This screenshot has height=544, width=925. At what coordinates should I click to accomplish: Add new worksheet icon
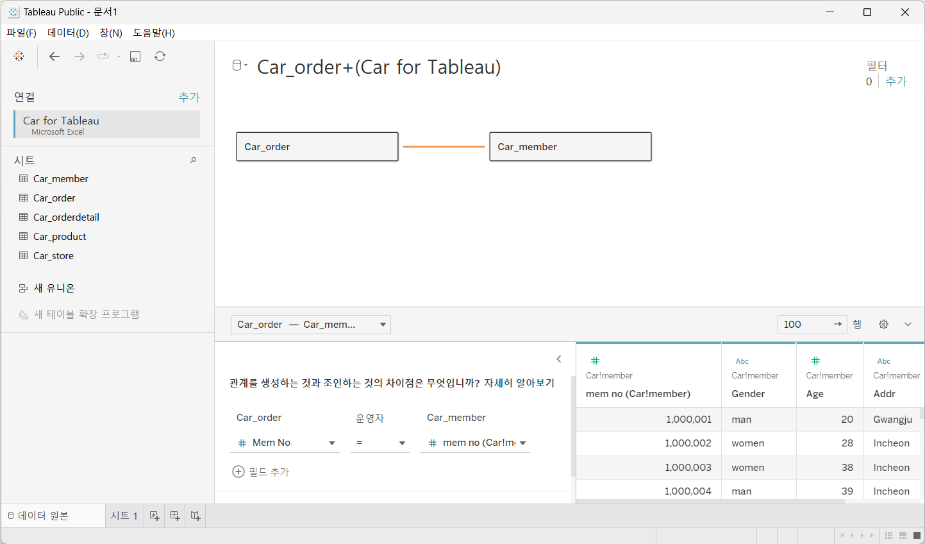pos(154,516)
